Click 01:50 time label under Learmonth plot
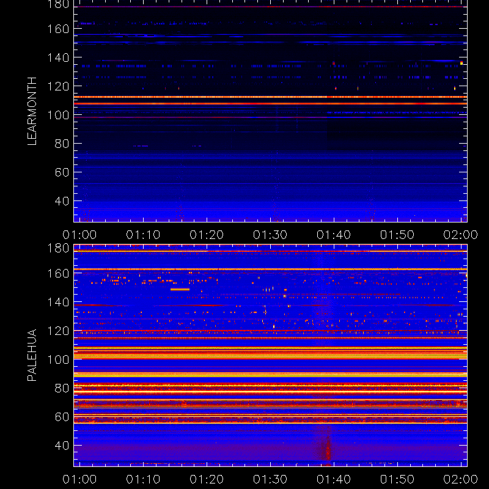 397,235
